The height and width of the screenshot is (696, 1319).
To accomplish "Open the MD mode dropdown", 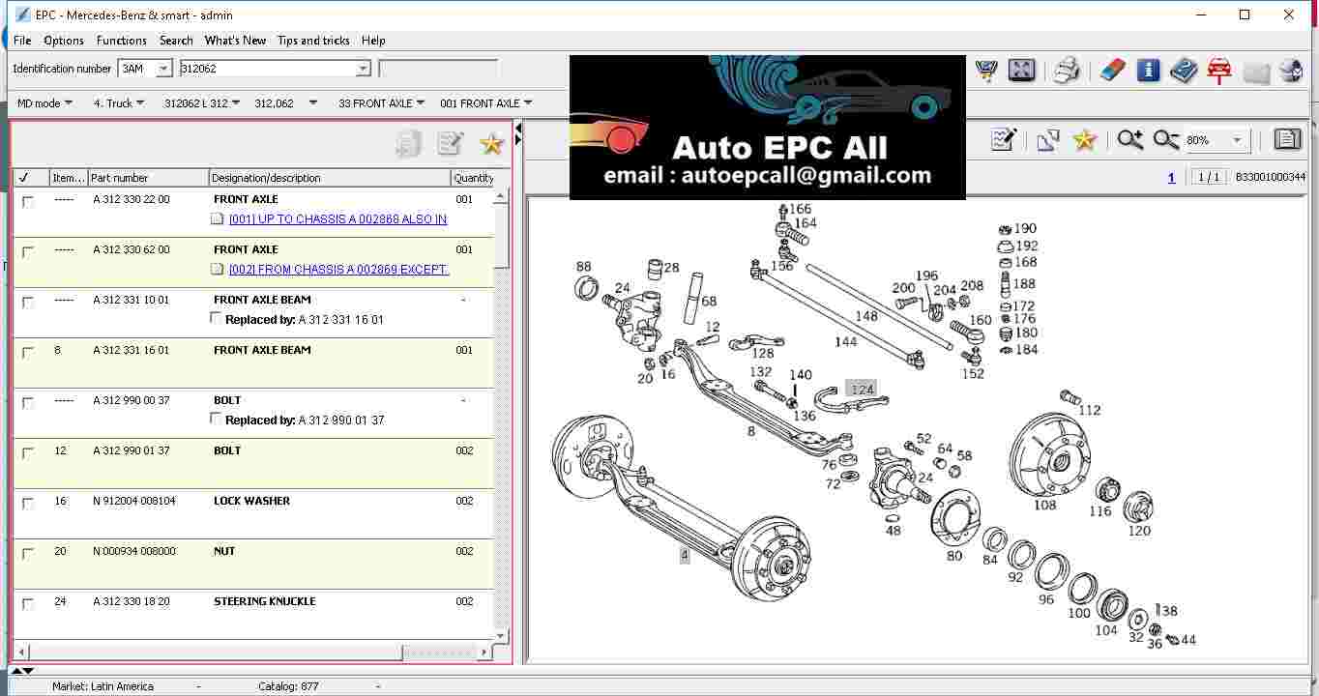I will tap(44, 103).
